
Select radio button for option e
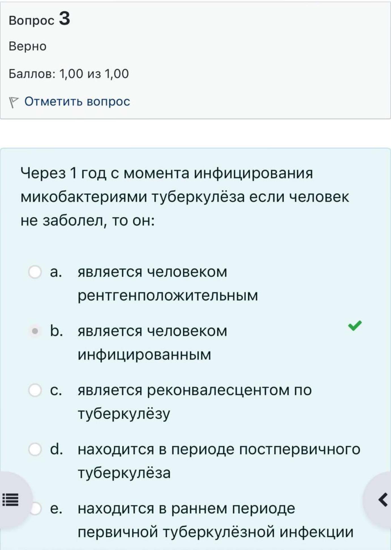[x=35, y=508]
